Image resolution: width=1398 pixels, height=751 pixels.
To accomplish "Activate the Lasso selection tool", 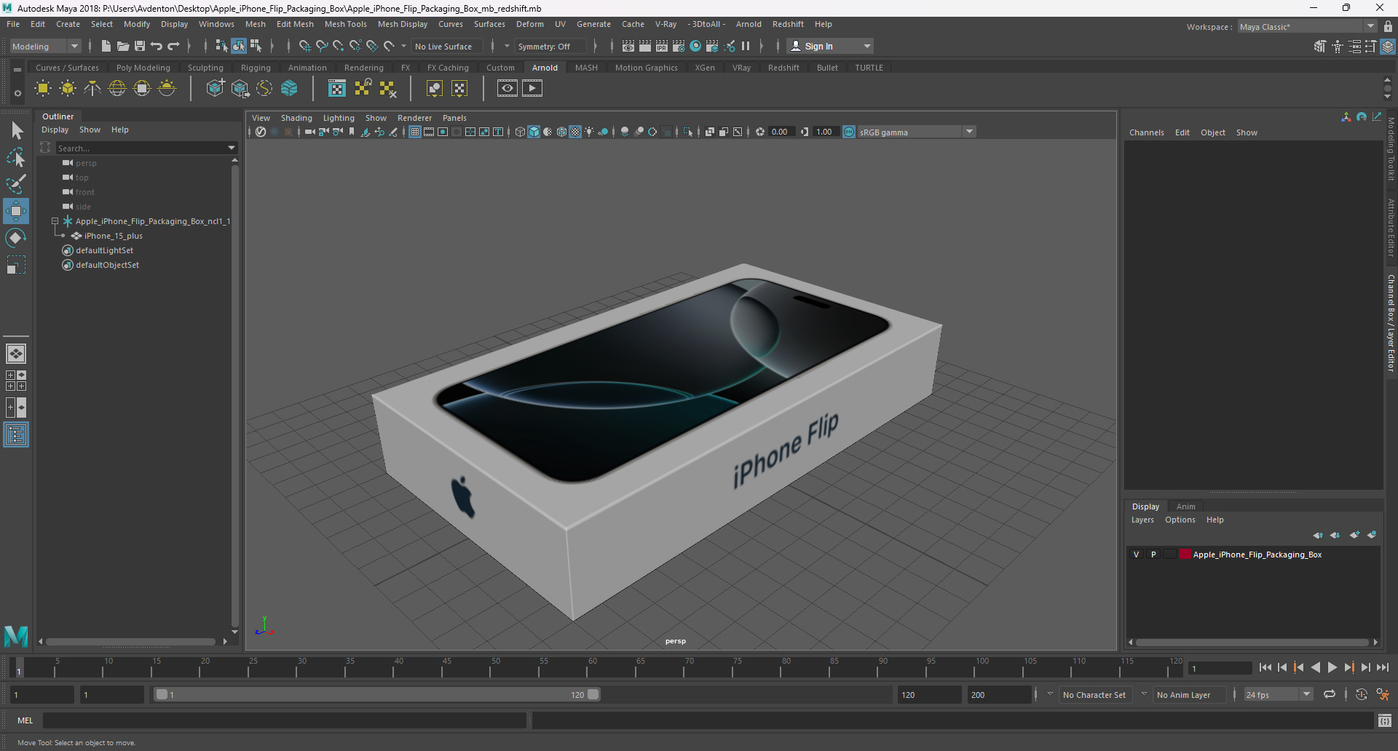I will point(16,157).
